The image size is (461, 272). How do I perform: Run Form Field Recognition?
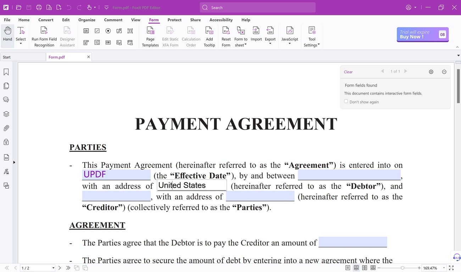pos(44,35)
